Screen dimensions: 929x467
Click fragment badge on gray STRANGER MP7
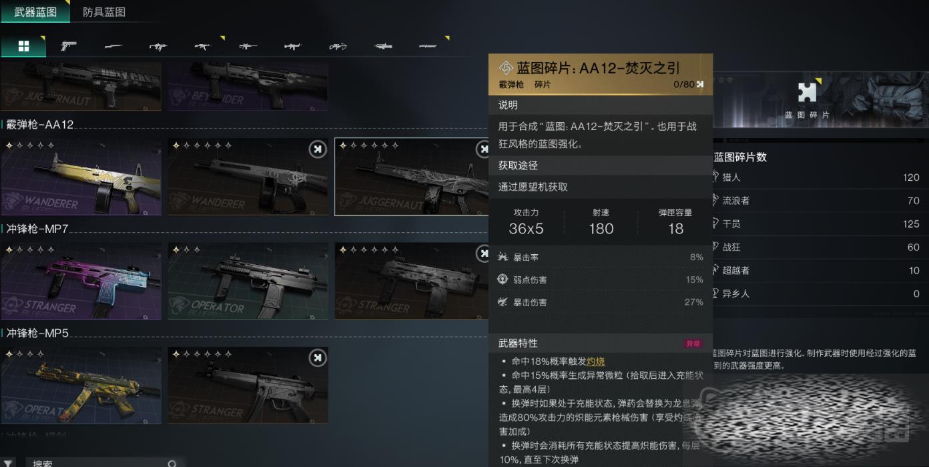click(485, 254)
